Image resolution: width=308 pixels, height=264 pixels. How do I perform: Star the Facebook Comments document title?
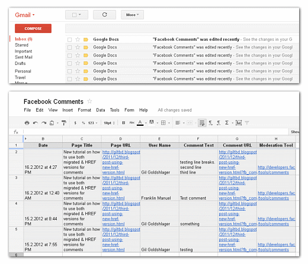click(x=89, y=101)
